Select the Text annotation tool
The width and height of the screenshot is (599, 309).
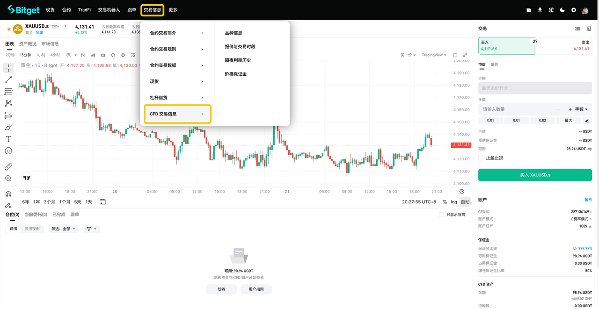coord(8,139)
